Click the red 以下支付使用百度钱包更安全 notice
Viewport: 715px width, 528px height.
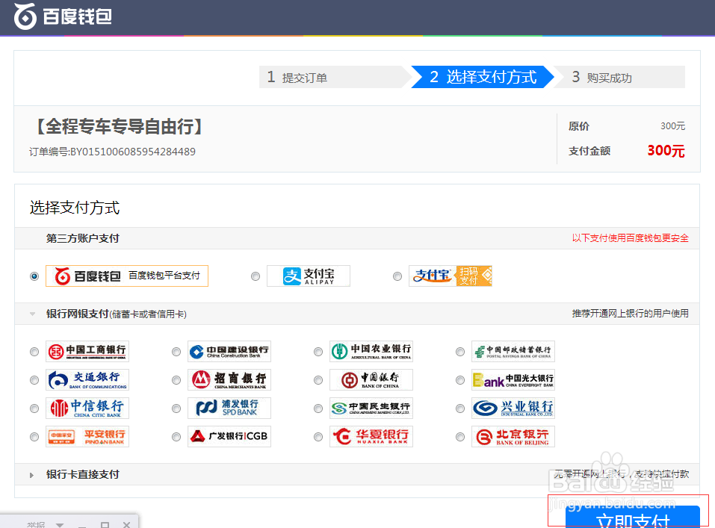point(630,238)
